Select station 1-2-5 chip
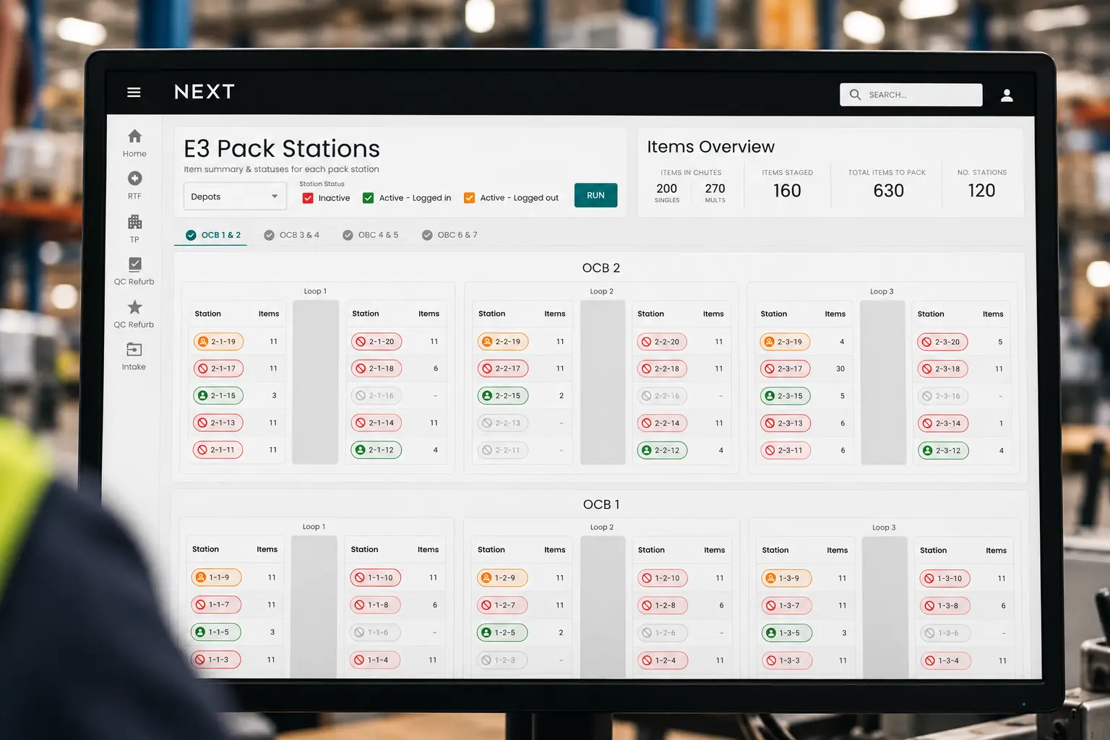 [x=502, y=633]
